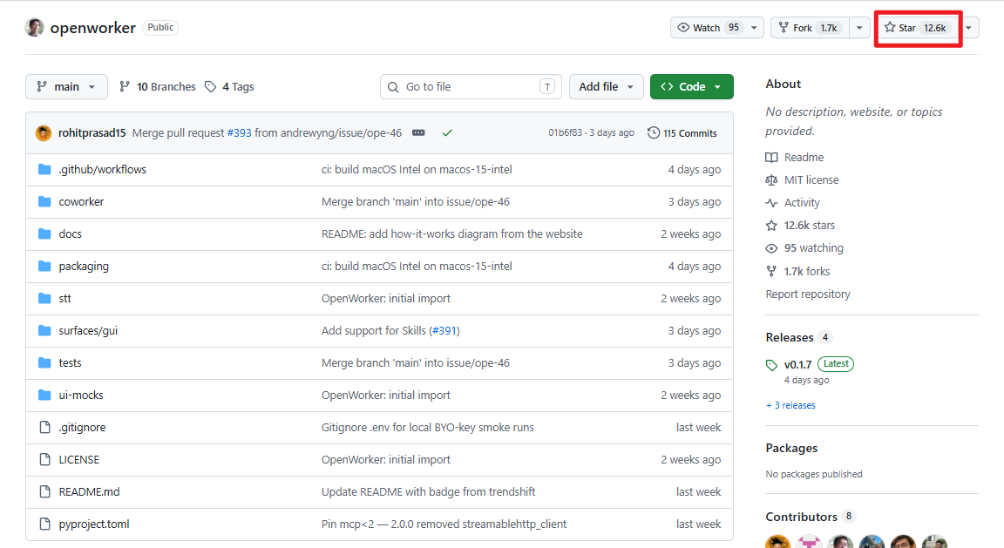The height and width of the screenshot is (548, 1004).
Task: Open commit "Pin mcp<2 — 2.0.0 removed streamablehttp_client"
Action: [444, 524]
